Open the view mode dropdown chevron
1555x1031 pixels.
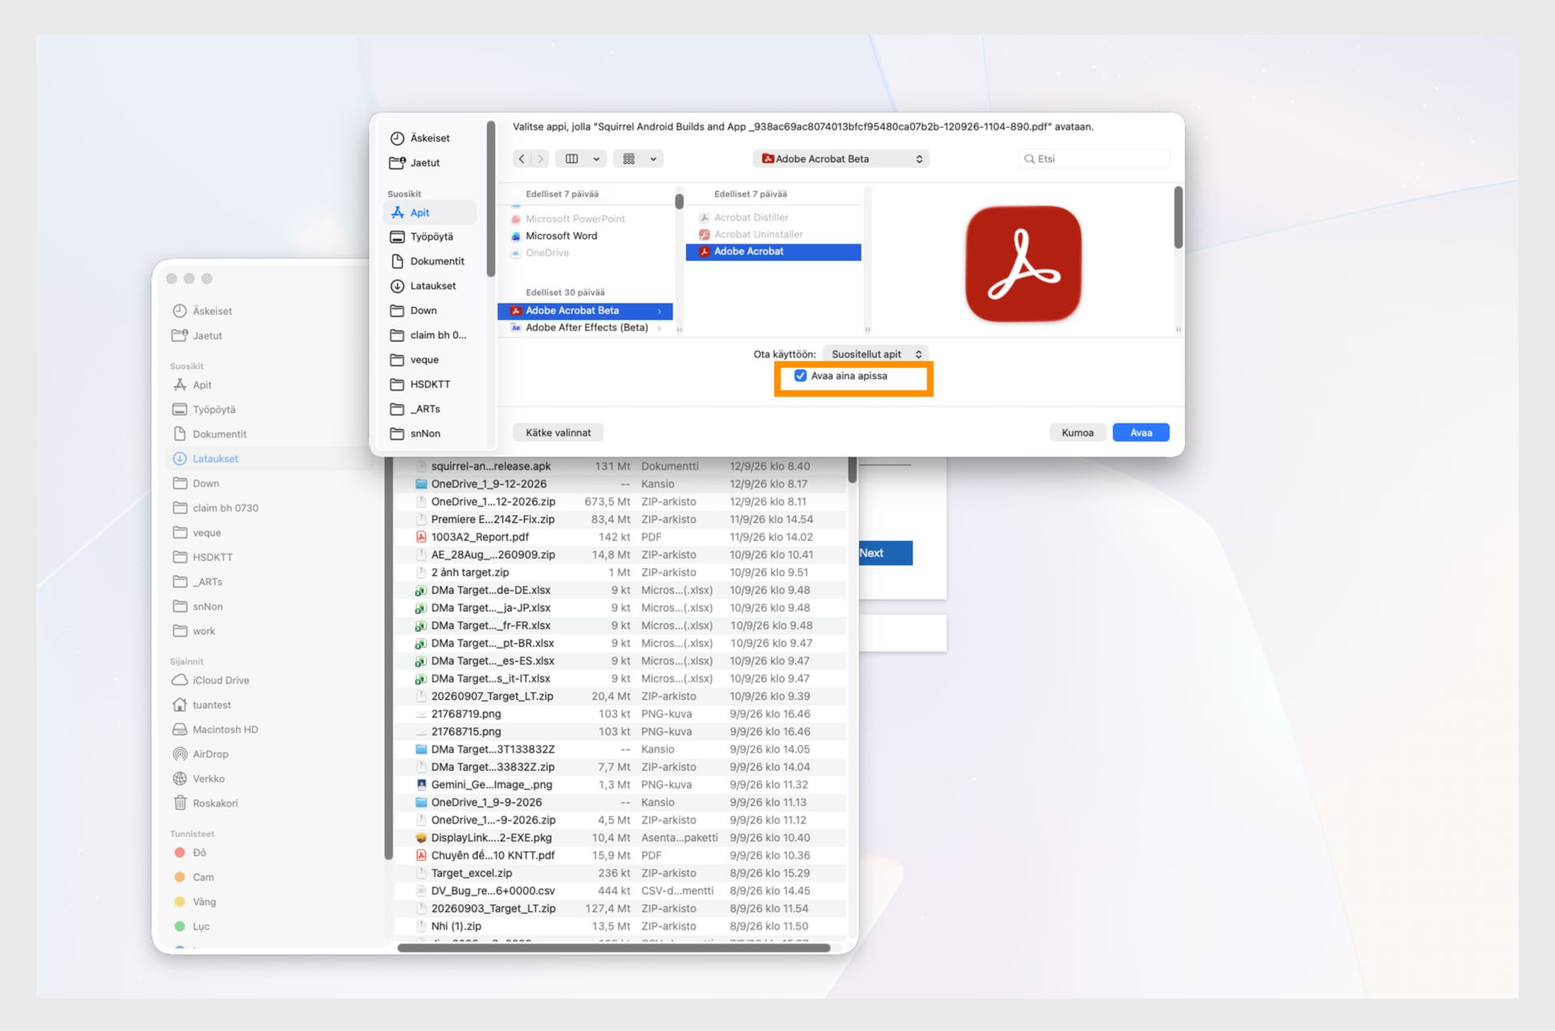coord(596,159)
